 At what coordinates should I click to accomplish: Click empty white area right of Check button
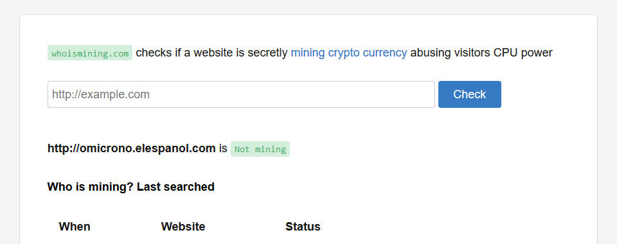click(547, 94)
